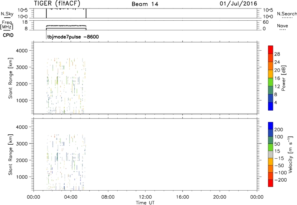The image size is (297, 205).
Task: Click the 4000 tick label of power panel
Action: pos(22,51)
